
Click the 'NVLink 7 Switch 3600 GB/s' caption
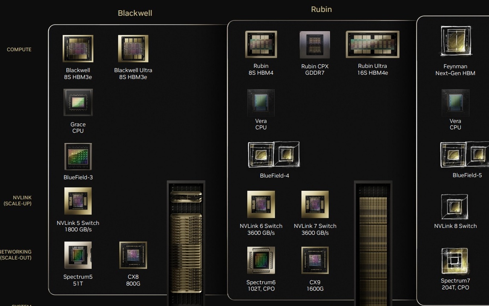[315, 229]
